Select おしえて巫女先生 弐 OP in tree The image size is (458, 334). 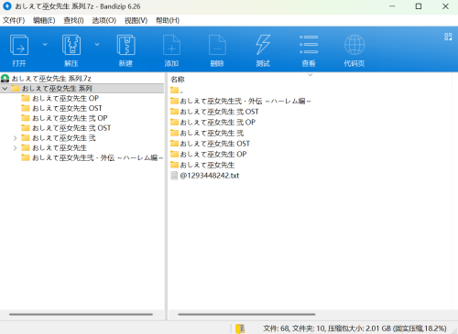pos(70,118)
